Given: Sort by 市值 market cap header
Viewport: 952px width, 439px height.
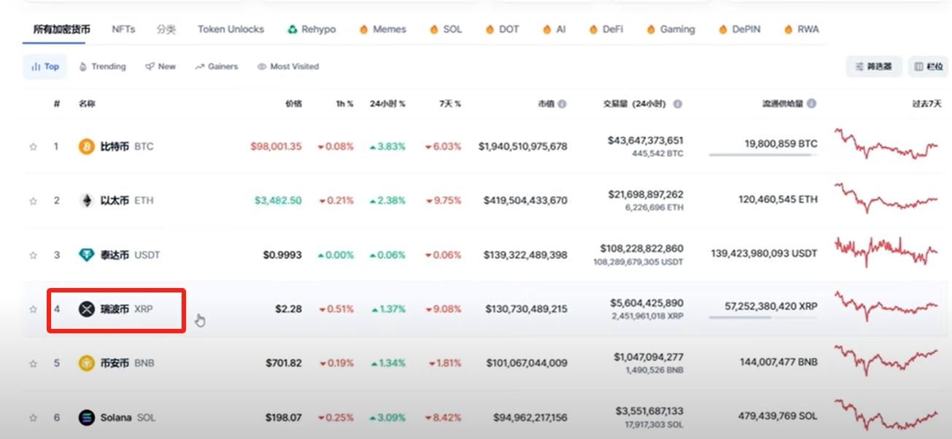Looking at the screenshot, I should (546, 104).
